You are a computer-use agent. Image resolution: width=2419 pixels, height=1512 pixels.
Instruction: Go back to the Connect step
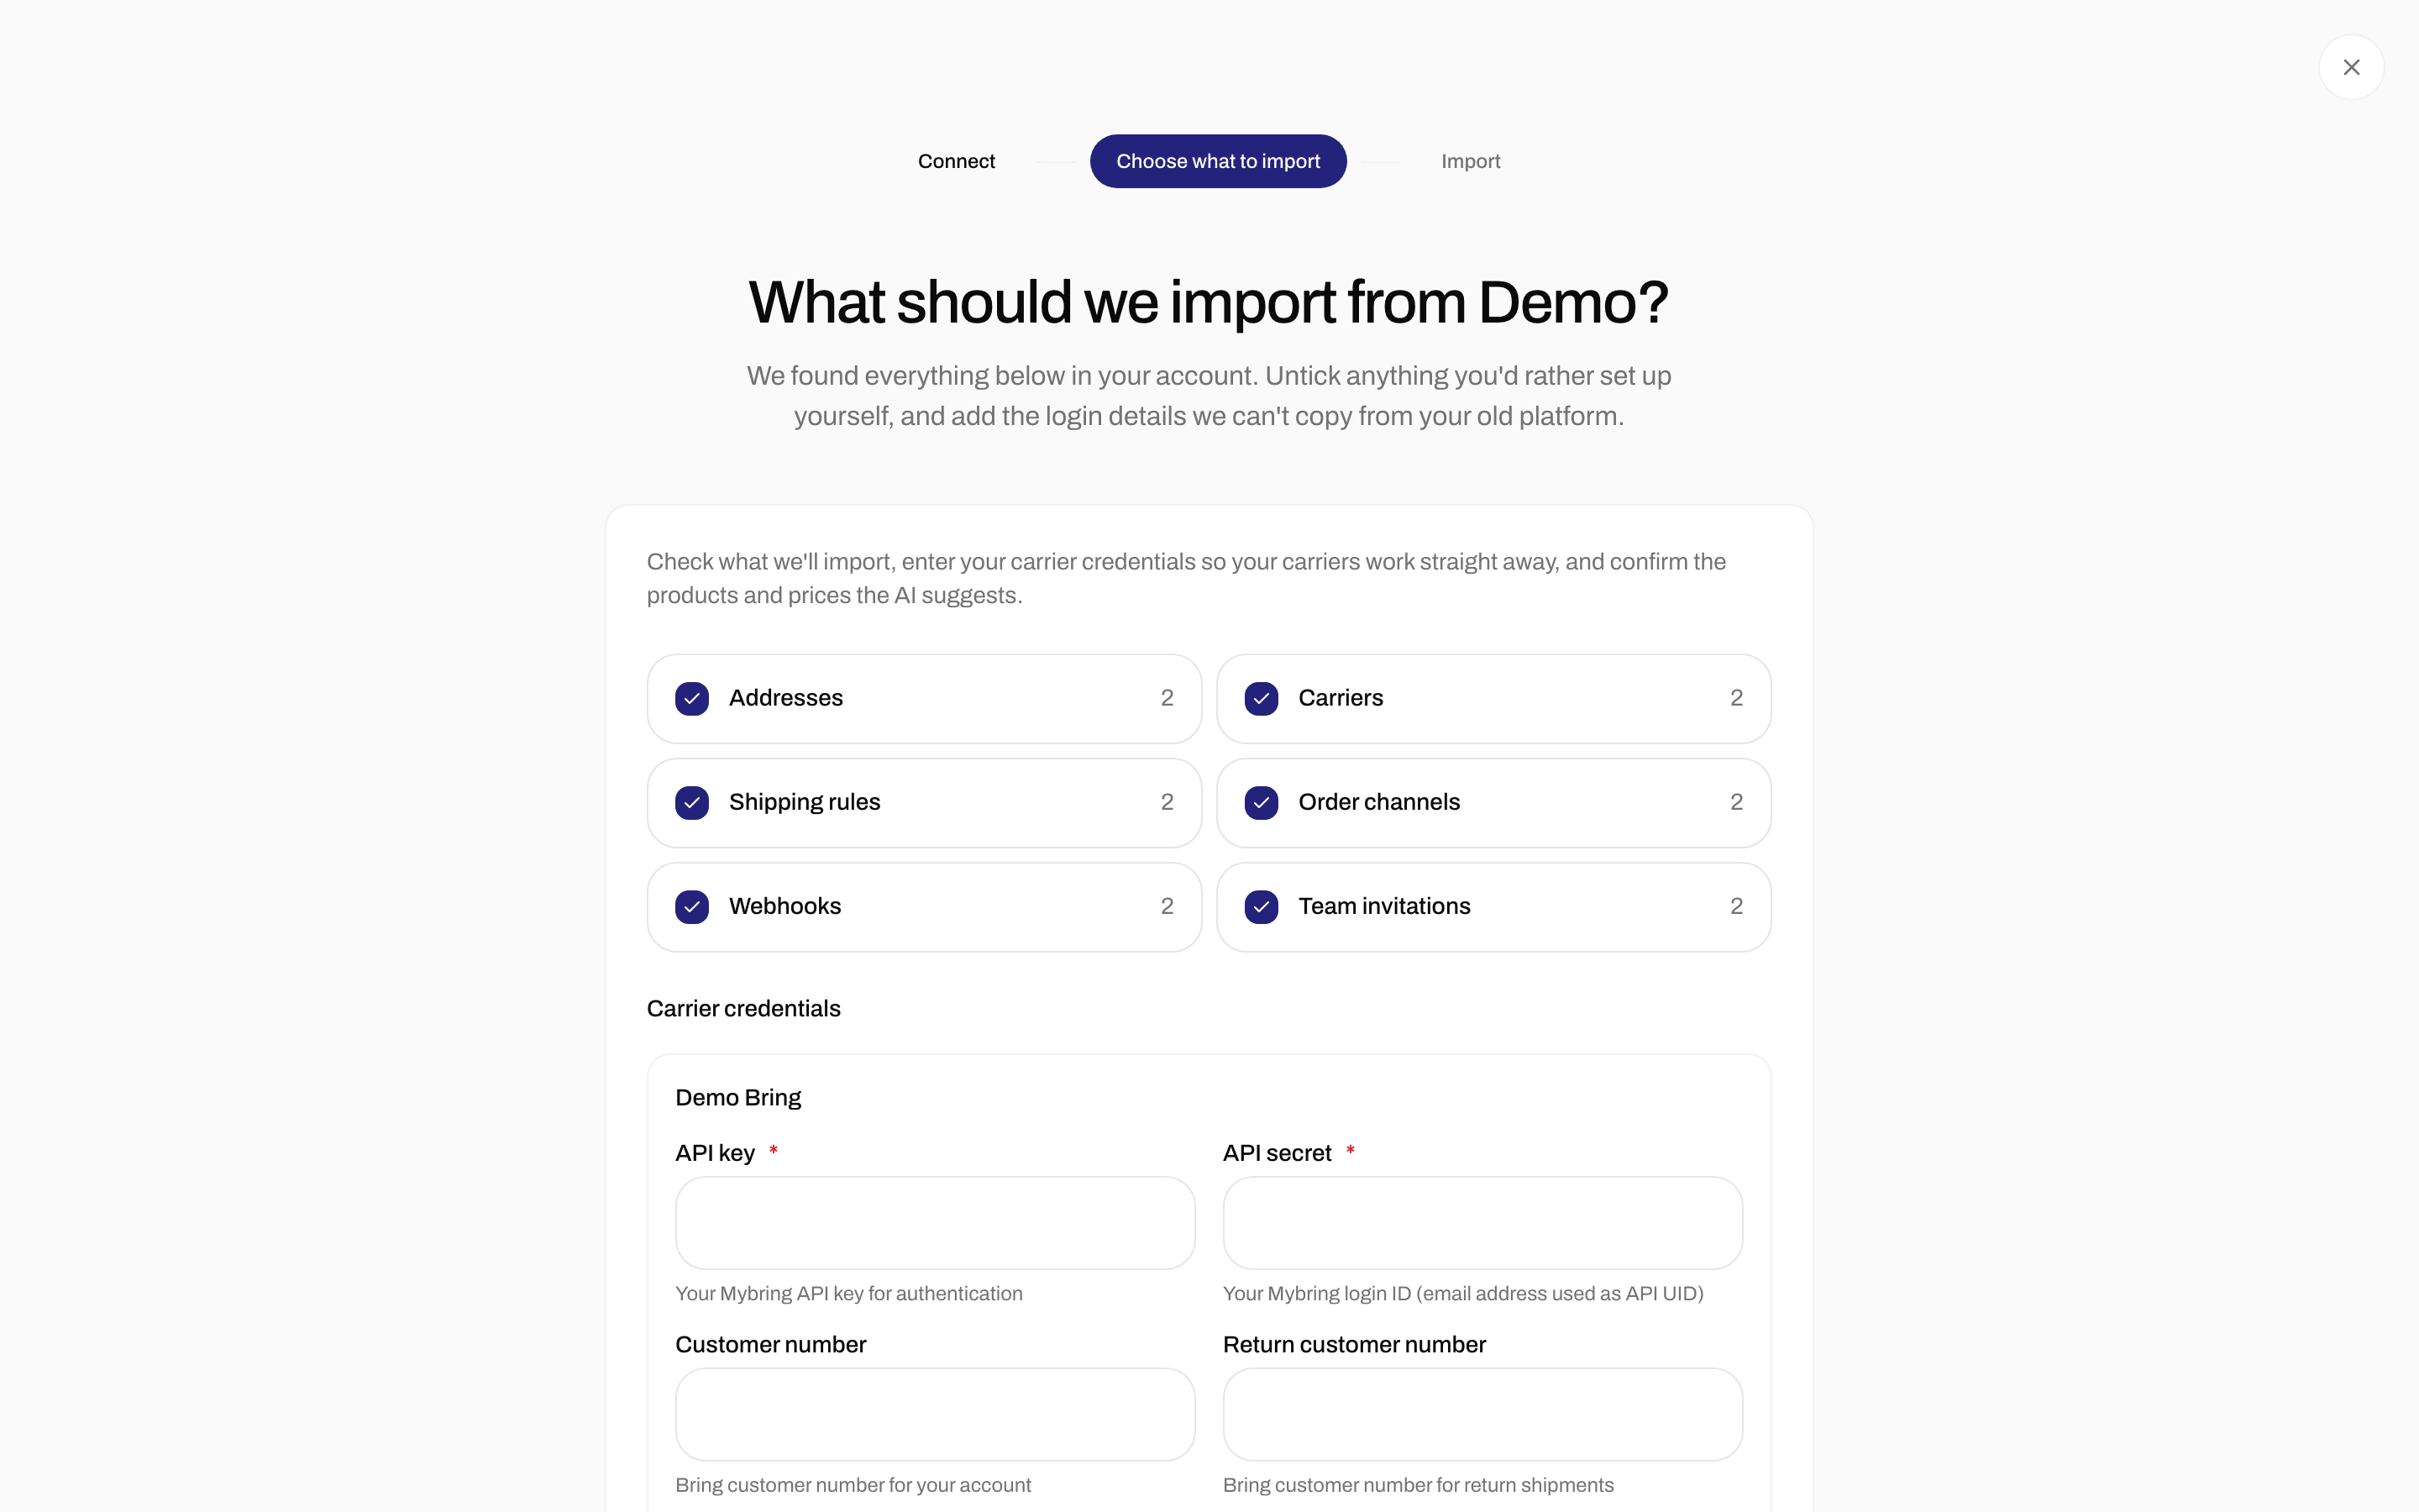coord(957,161)
